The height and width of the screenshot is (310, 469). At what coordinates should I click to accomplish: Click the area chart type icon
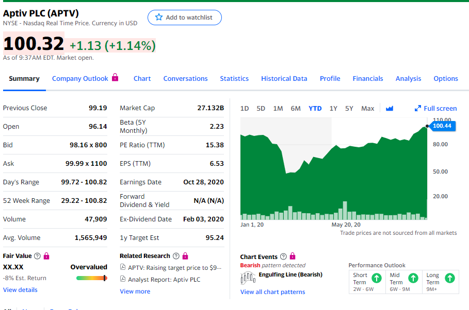point(390,108)
